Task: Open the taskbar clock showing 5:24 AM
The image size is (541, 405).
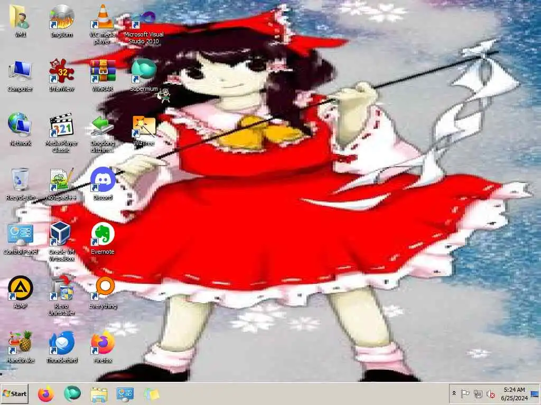Action: [515, 393]
